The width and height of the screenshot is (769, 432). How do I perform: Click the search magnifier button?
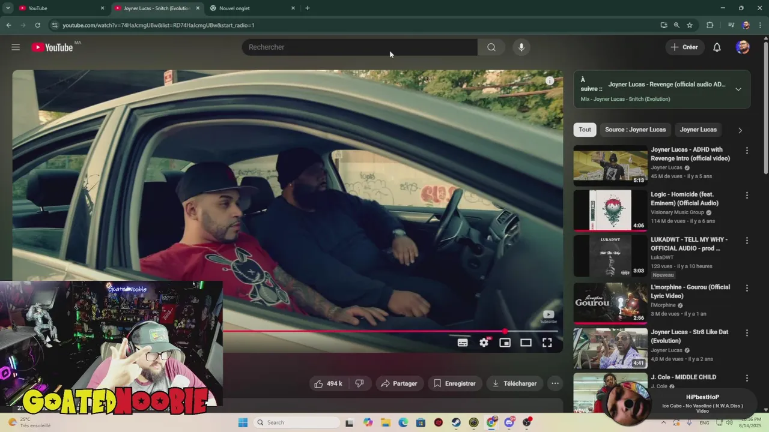491,47
